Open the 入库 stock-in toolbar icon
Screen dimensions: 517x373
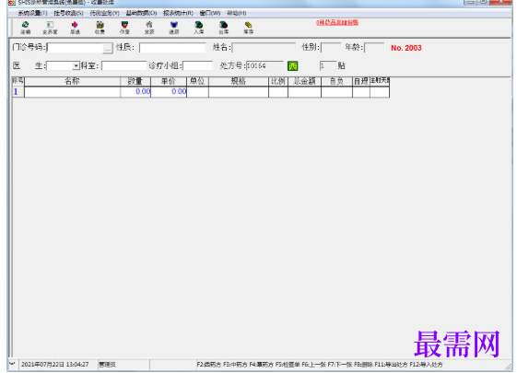[198, 28]
